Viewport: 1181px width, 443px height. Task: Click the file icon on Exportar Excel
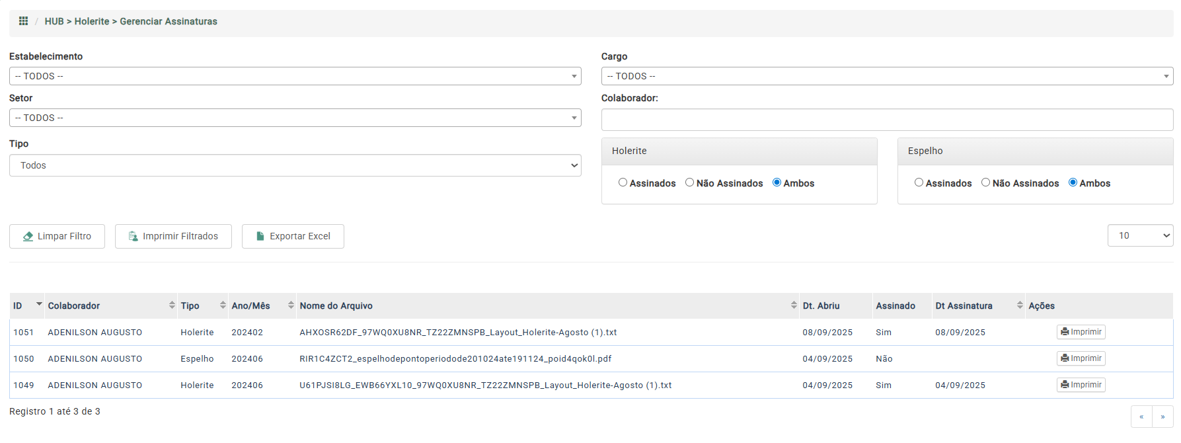tap(260, 237)
